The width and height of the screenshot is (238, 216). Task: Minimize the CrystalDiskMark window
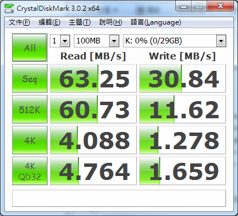184,6
